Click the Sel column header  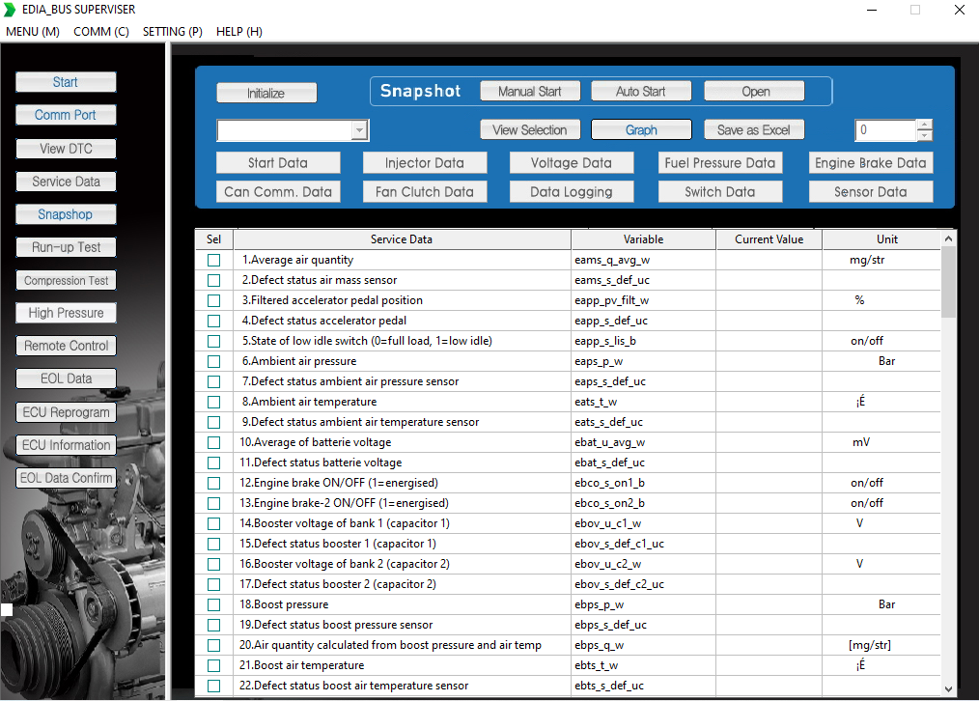pyautogui.click(x=214, y=239)
